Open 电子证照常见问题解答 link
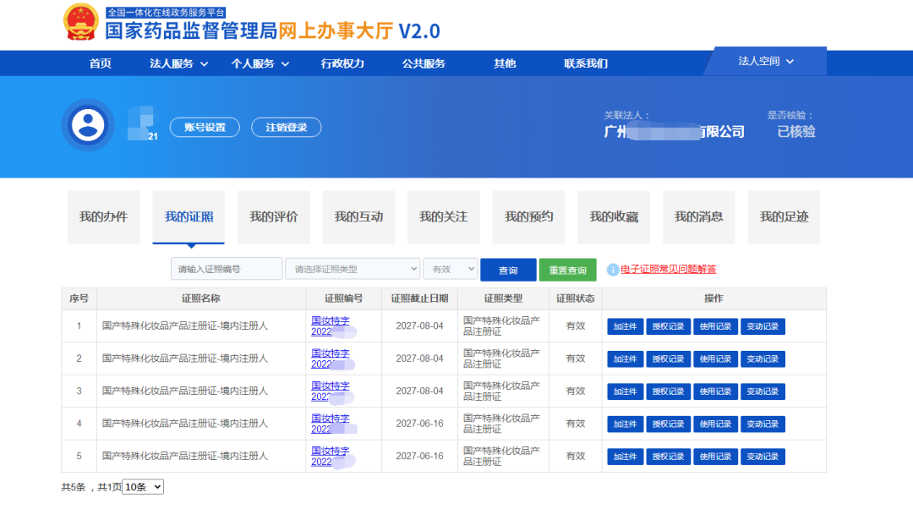Image resolution: width=913 pixels, height=509 pixels. pos(668,270)
